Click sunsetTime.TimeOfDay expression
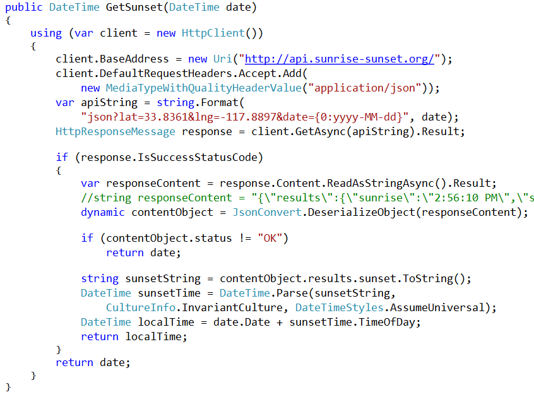 [x=352, y=322]
